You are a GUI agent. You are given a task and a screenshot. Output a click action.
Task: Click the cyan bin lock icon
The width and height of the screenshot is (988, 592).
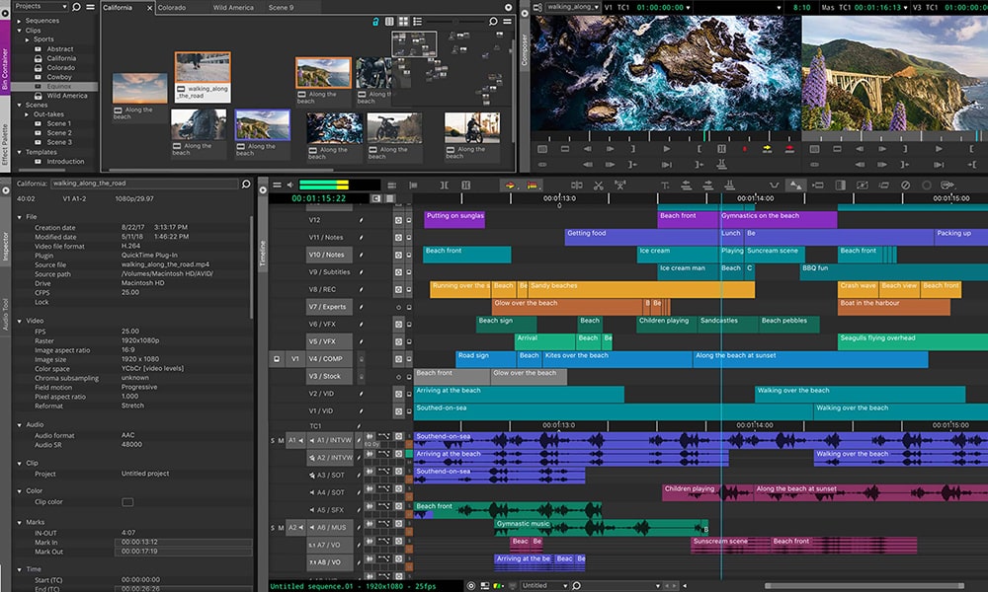tap(375, 22)
